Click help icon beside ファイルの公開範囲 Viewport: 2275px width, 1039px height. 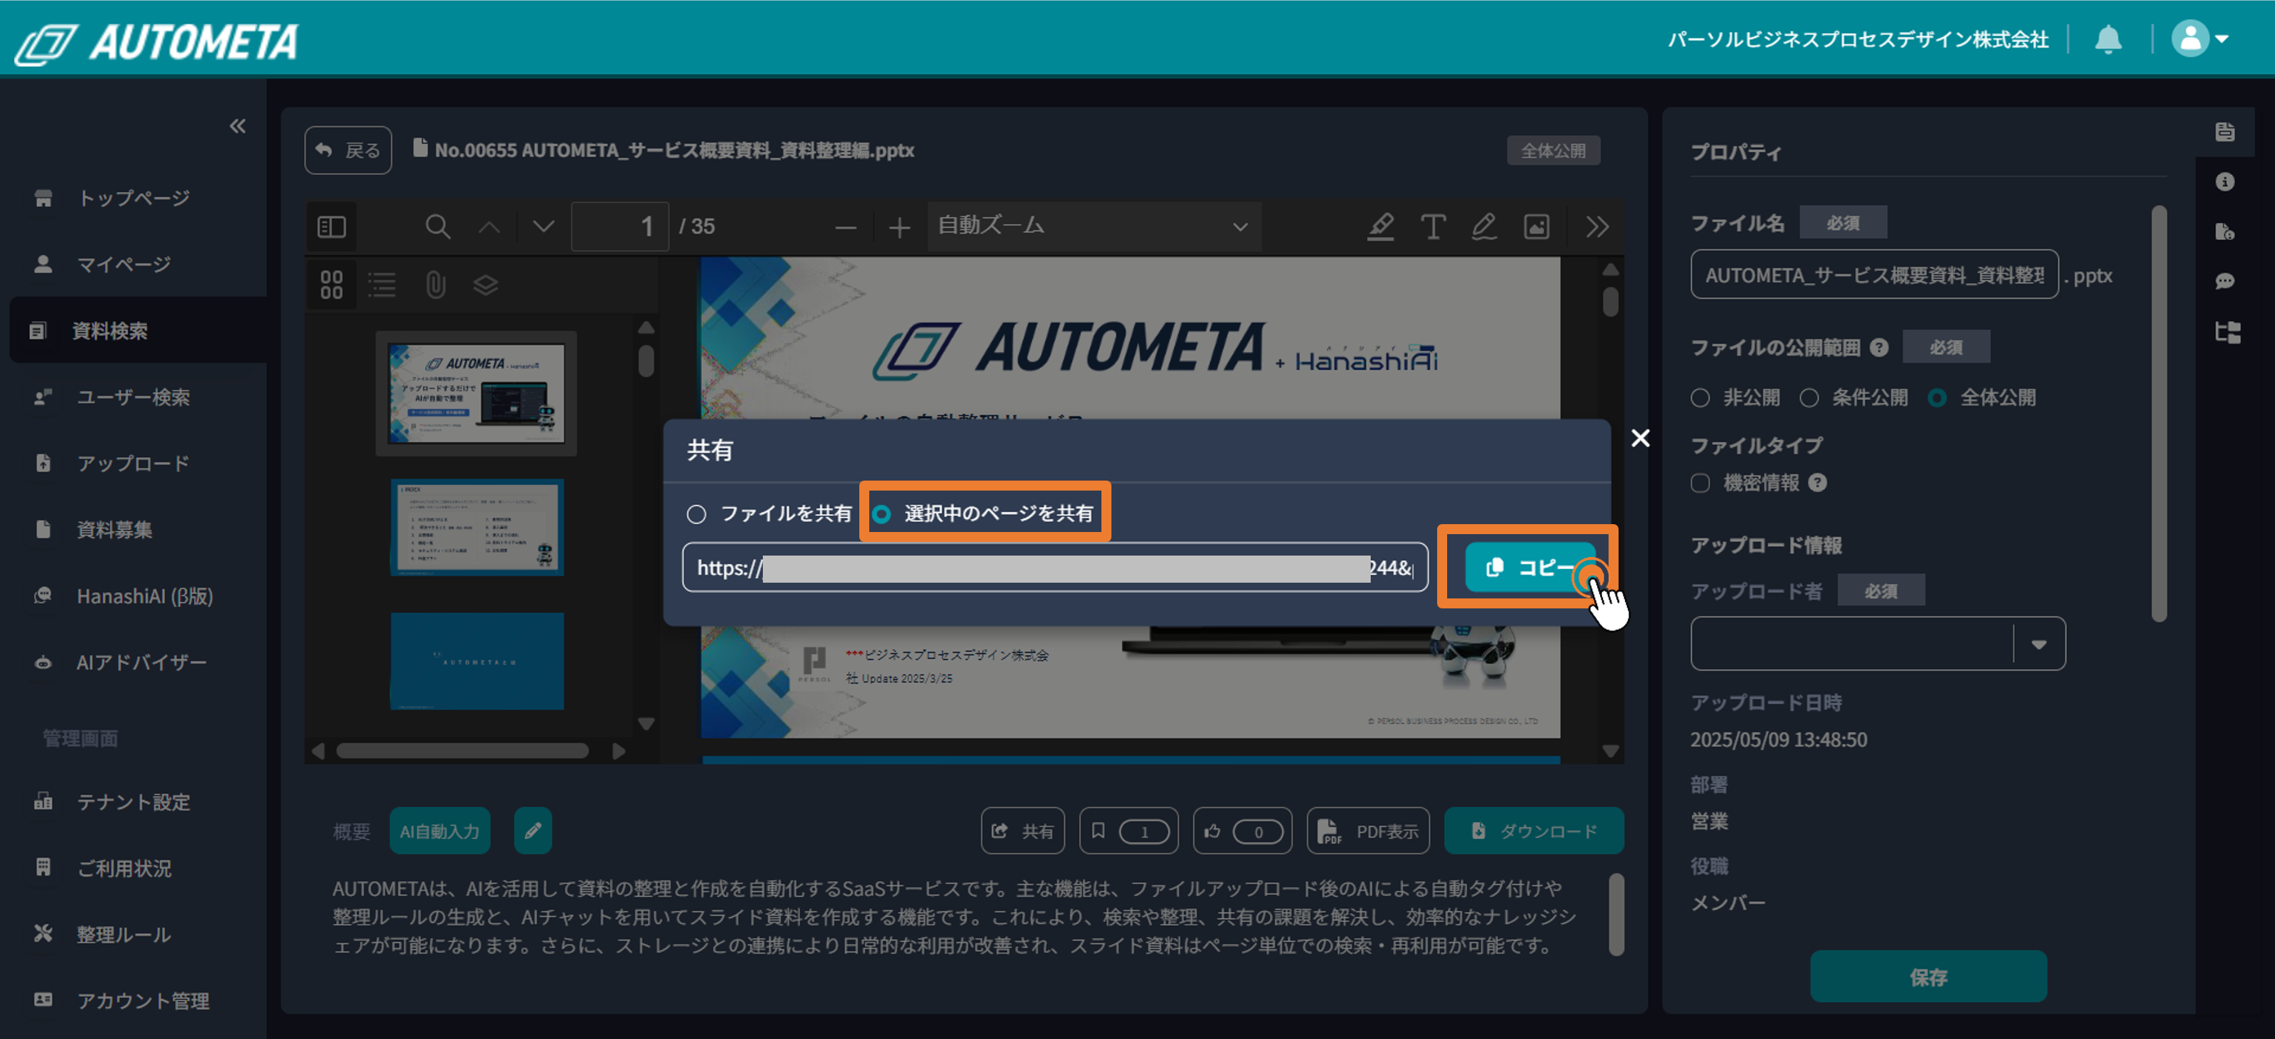tap(1879, 348)
